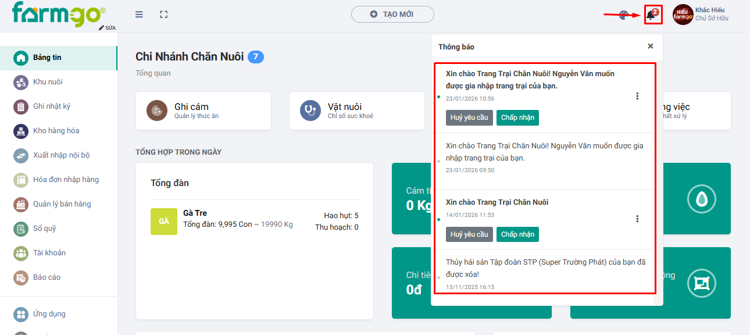Go to Kho hàng hóa

pyautogui.click(x=56, y=131)
